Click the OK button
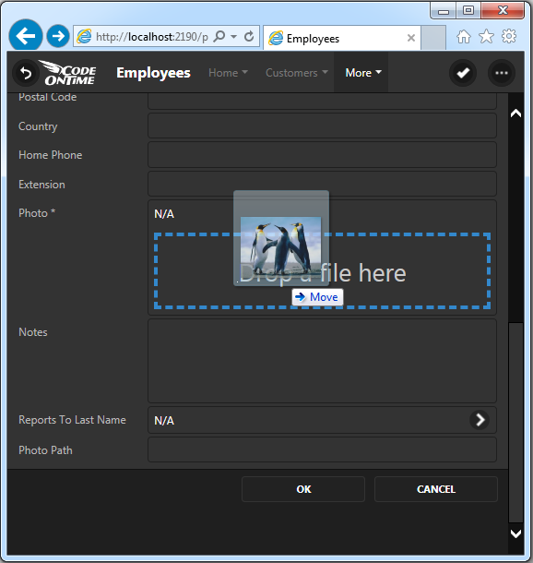 coord(303,489)
